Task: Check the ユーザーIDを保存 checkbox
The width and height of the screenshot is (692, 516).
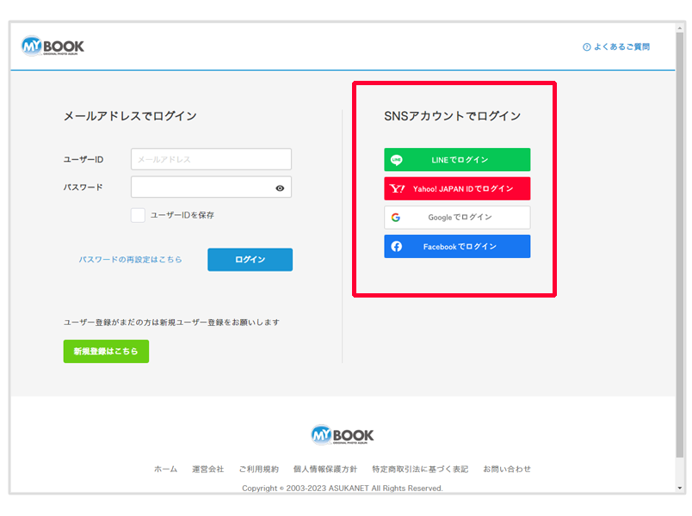Action: point(138,215)
